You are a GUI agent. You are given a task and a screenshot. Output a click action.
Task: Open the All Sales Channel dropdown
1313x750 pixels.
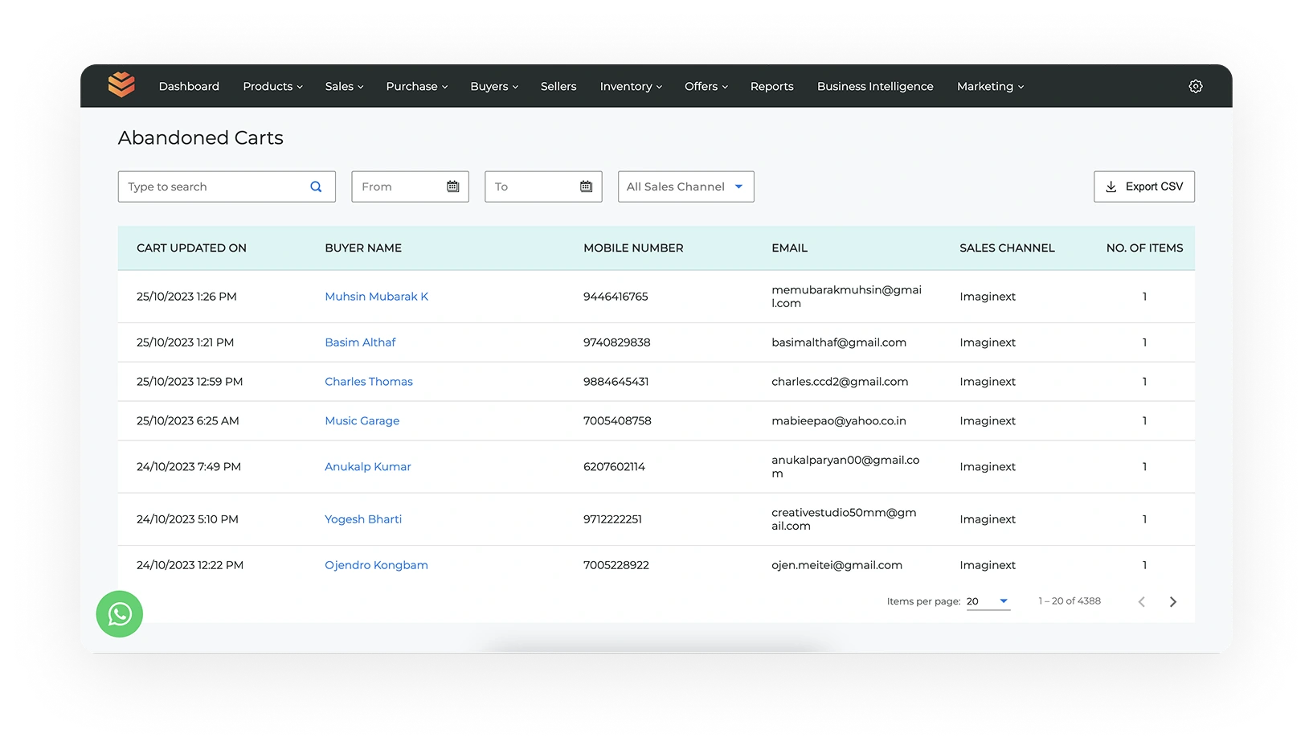point(686,186)
